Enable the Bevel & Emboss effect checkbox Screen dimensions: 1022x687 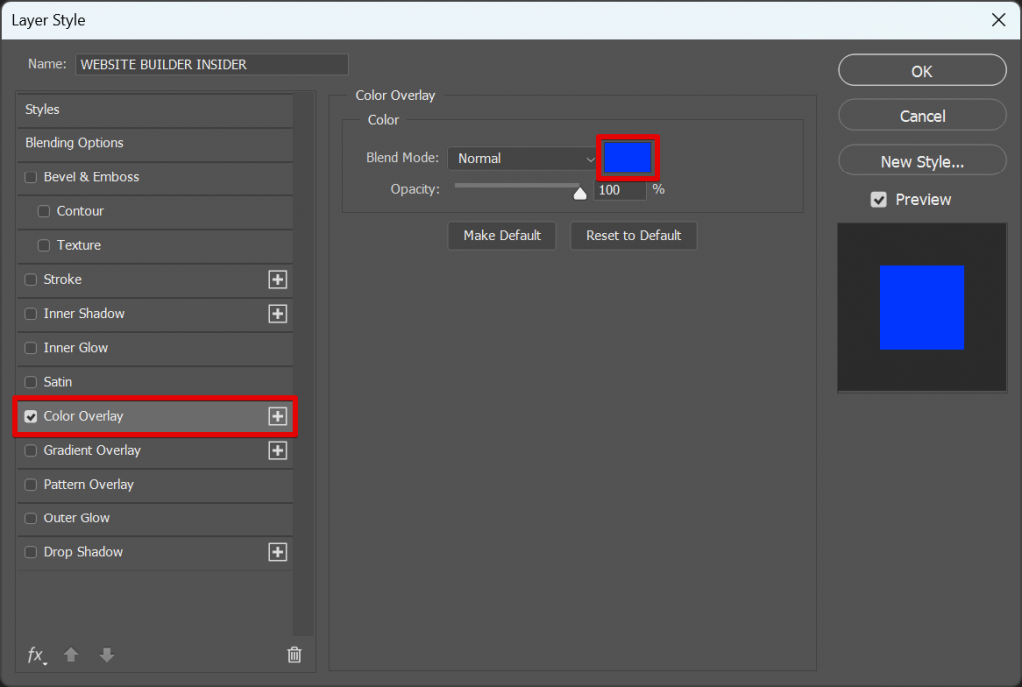pos(30,177)
